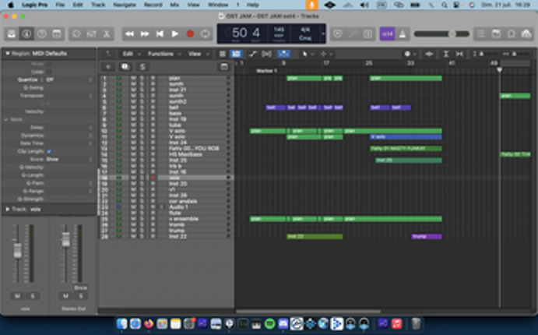Open the Functions dropdown in tracks area
The width and height of the screenshot is (538, 335).
coord(160,54)
